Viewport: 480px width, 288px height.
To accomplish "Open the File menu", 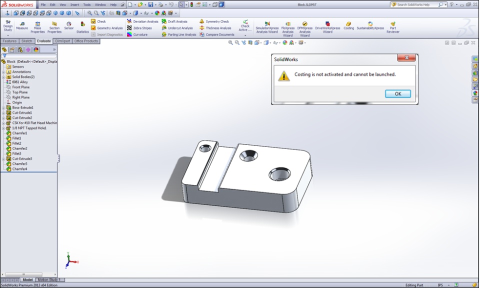I will click(43, 4).
